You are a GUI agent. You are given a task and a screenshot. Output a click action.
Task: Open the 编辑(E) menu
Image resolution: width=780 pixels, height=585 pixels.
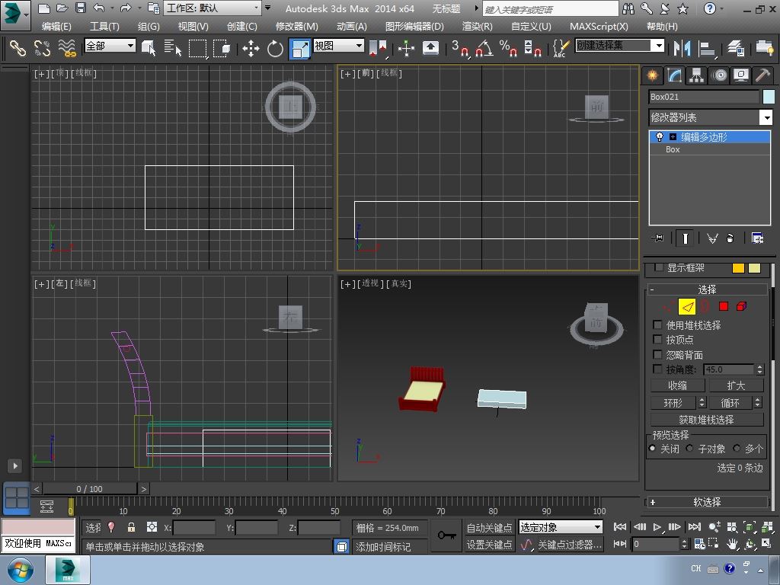[x=56, y=27]
